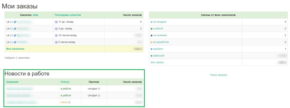
Task: Open new-window icon in the 3 дн. назад row
Action: click(15, 29)
